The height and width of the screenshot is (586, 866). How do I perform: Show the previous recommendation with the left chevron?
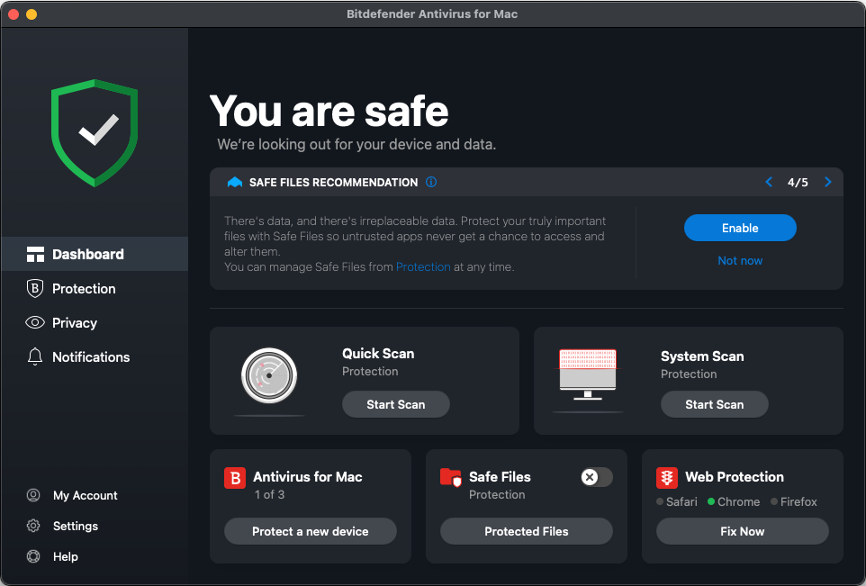pyautogui.click(x=769, y=182)
